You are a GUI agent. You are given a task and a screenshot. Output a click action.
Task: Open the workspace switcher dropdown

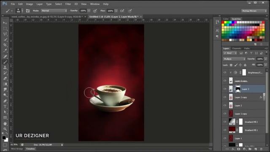[254, 11]
